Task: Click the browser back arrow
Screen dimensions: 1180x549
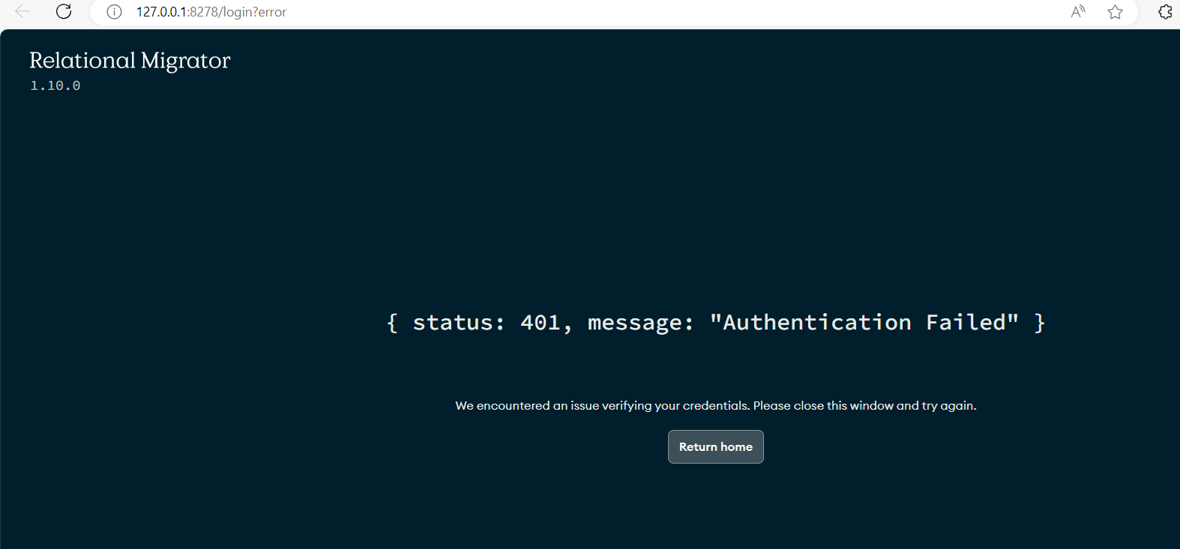Action: click(22, 11)
